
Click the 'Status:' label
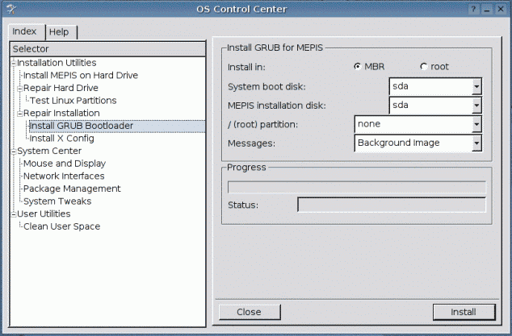point(243,205)
